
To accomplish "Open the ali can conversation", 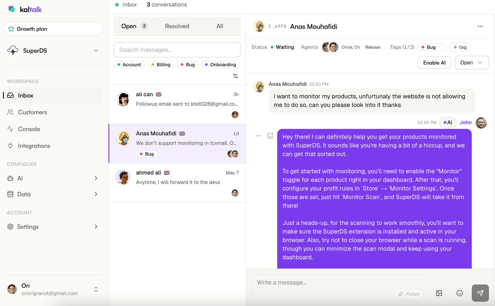I will pos(177,104).
